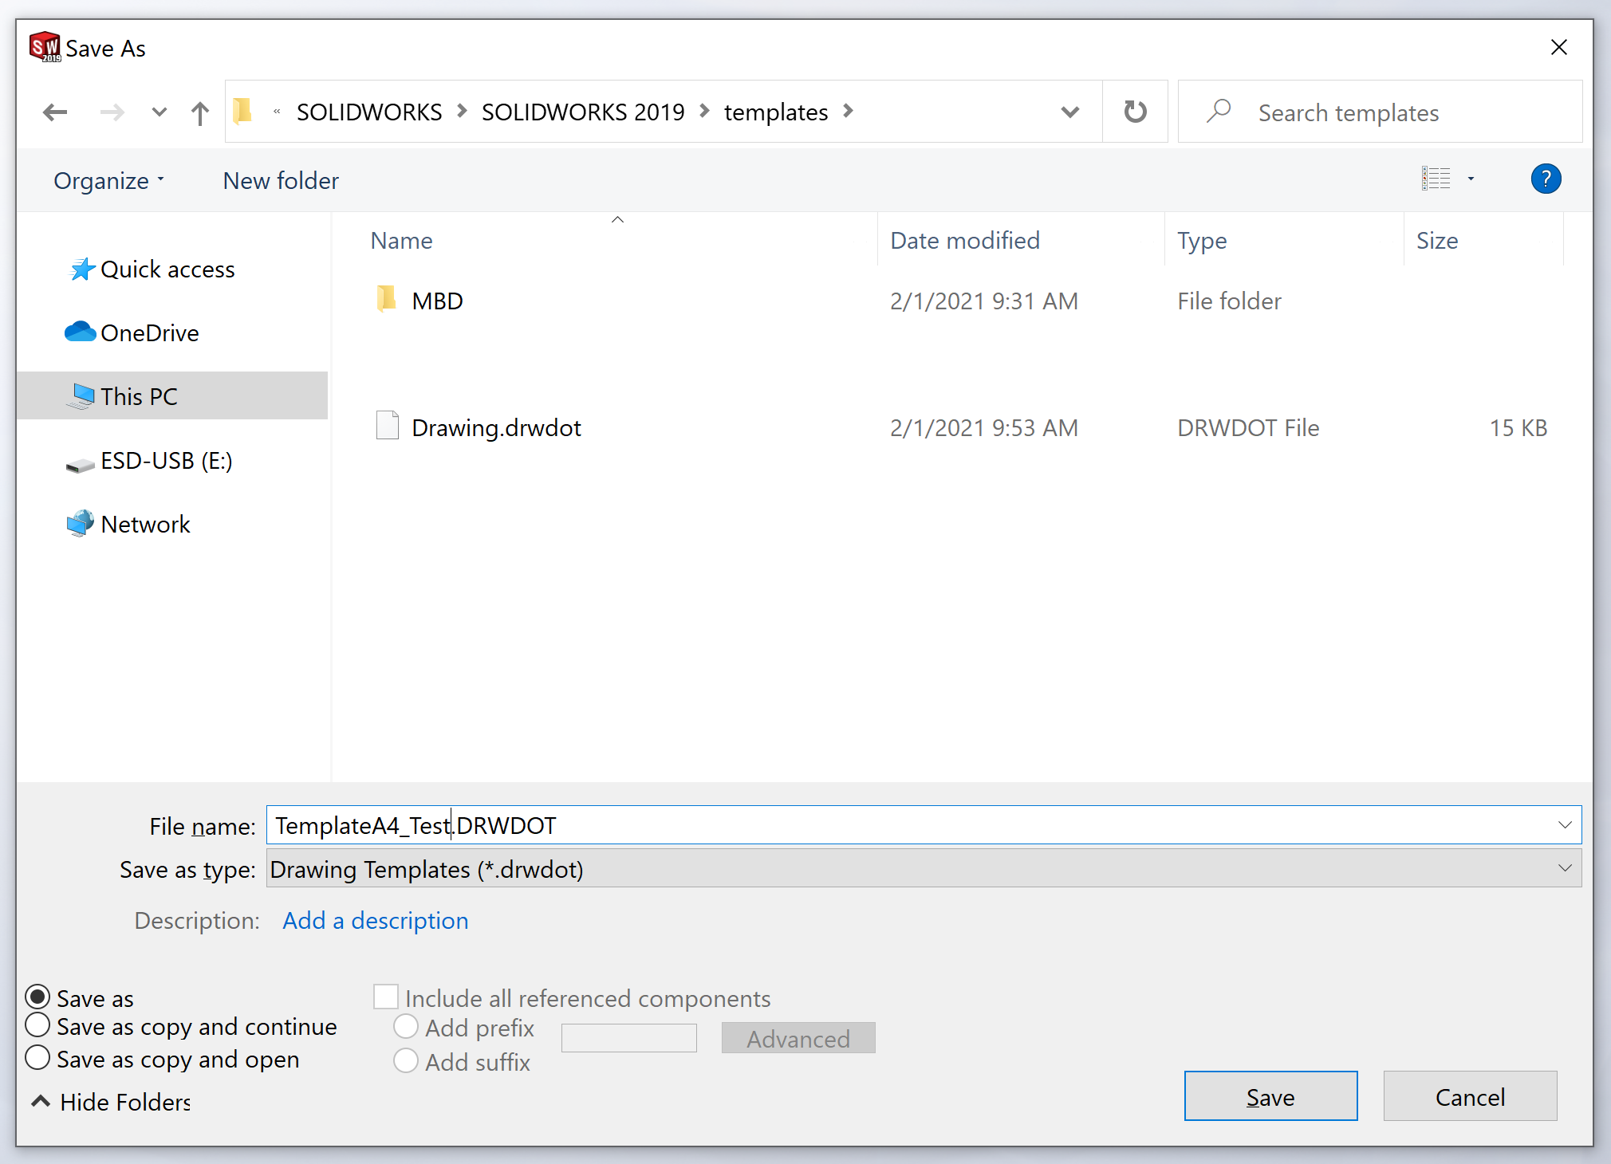Go forward with the right arrow
The width and height of the screenshot is (1611, 1164).
[112, 112]
